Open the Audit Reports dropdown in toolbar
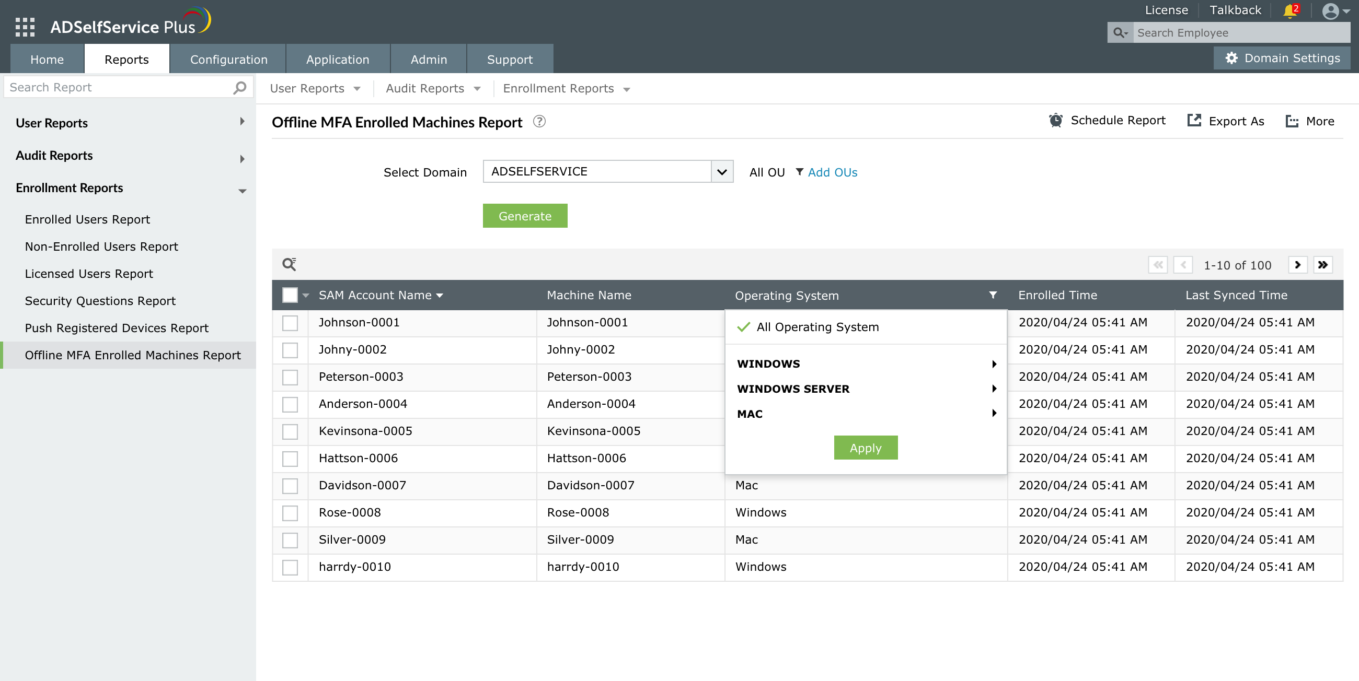Screen dimensions: 1359x681 tap(433, 89)
